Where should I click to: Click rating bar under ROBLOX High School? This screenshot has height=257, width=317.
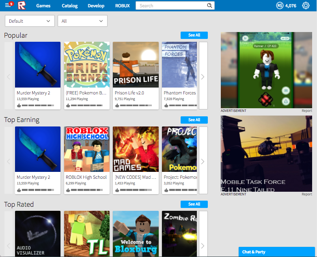pos(87,190)
